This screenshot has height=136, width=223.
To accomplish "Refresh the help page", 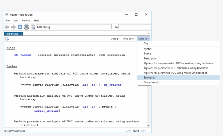I will [x=20, y=27].
